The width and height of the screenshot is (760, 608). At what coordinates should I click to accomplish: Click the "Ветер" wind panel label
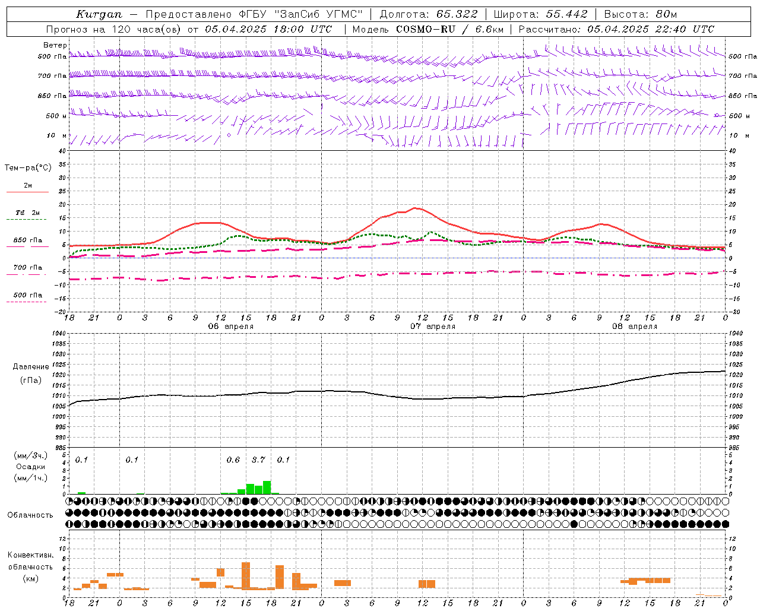click(x=55, y=45)
